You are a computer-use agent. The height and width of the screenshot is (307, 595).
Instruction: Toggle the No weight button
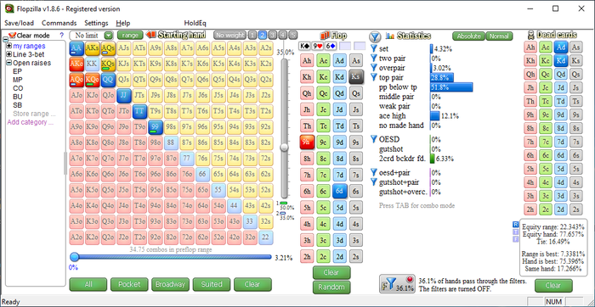point(230,36)
